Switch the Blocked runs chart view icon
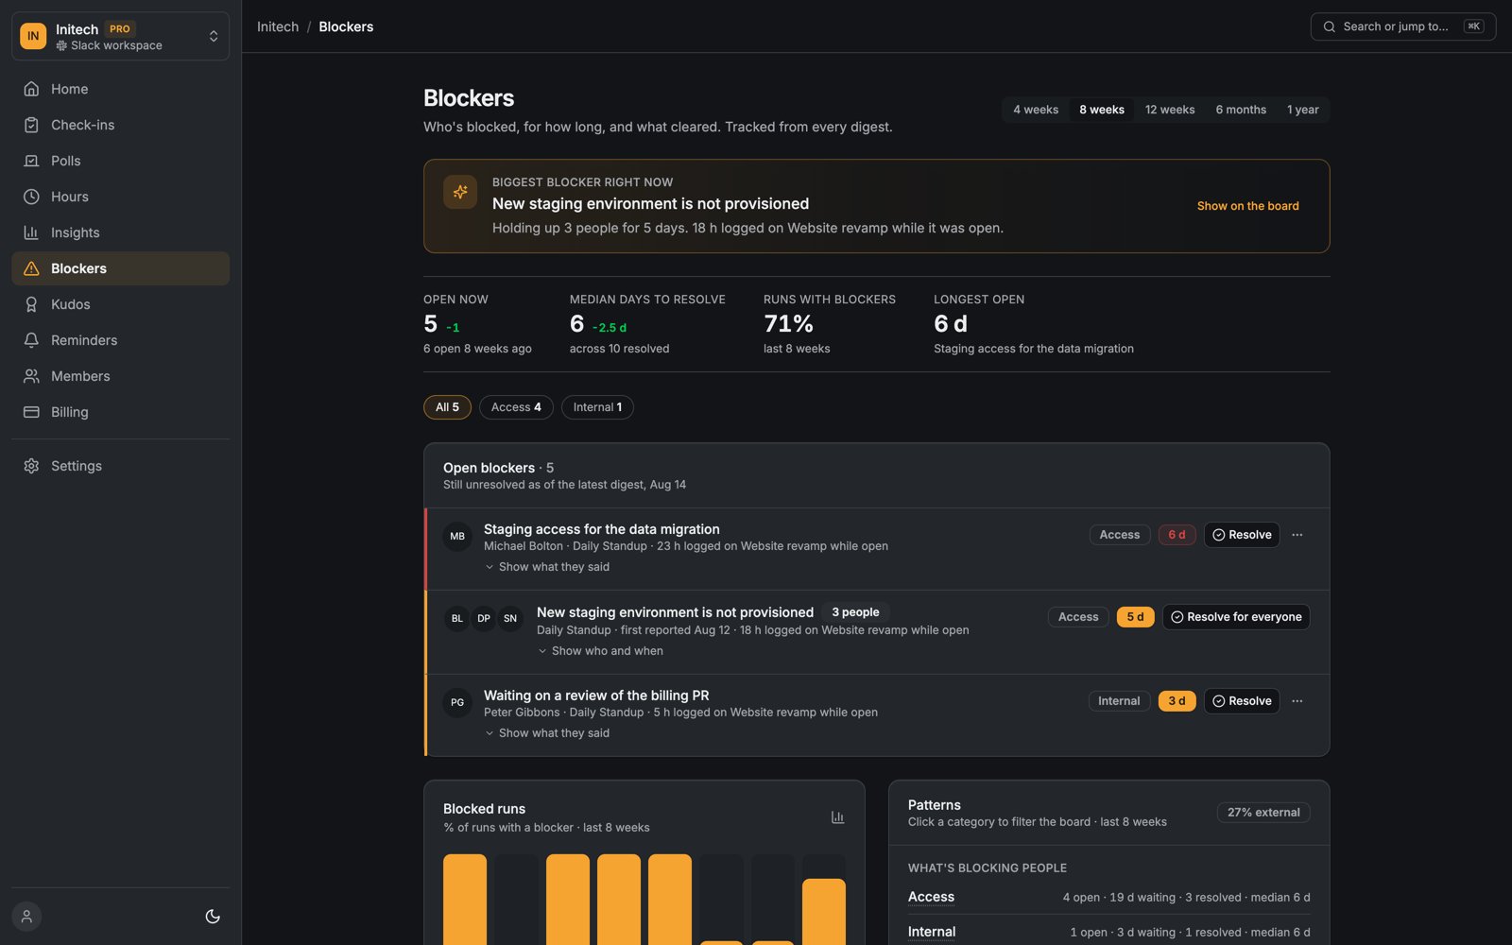This screenshot has width=1512, height=945. (837, 817)
